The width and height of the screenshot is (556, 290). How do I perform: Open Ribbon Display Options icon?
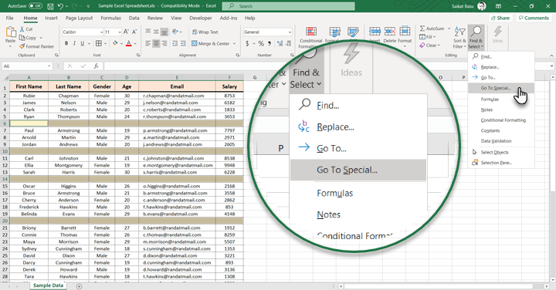[498, 6]
